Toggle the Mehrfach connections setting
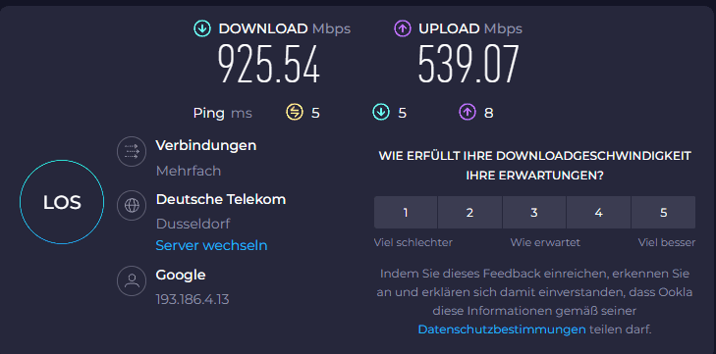 (x=189, y=171)
